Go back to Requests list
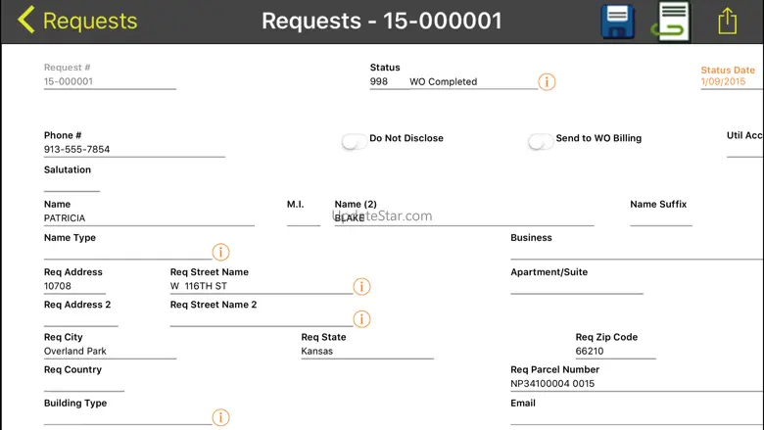This screenshot has height=430, width=764. [78, 21]
